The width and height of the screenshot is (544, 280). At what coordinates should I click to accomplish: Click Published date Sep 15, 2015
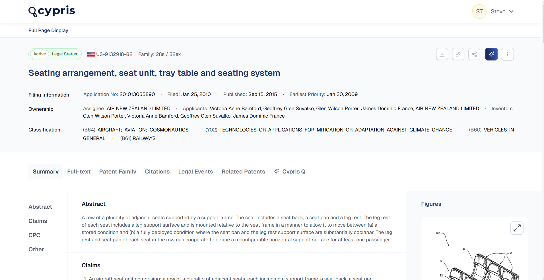point(263,94)
